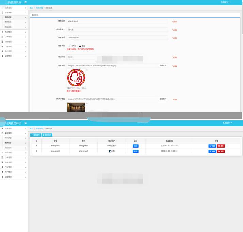Click the 营业时间 input showing 10:00

click(81, 57)
